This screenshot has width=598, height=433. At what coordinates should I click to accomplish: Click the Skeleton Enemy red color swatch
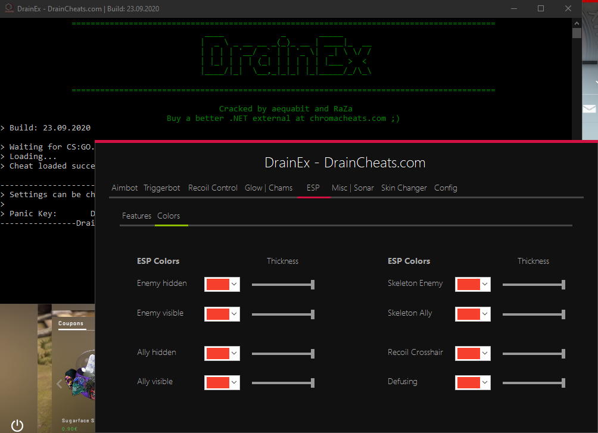click(x=468, y=284)
